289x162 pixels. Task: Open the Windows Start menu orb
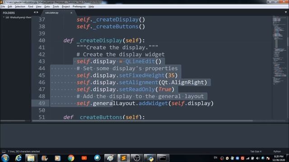tap(5, 158)
